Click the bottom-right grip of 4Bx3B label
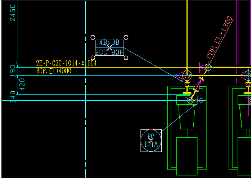 pyautogui.click(x=126, y=58)
